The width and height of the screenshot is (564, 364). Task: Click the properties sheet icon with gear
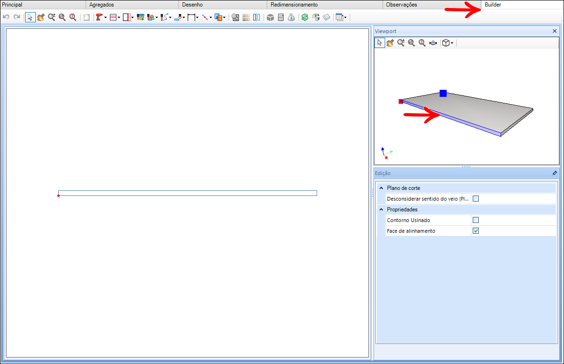pos(235,17)
